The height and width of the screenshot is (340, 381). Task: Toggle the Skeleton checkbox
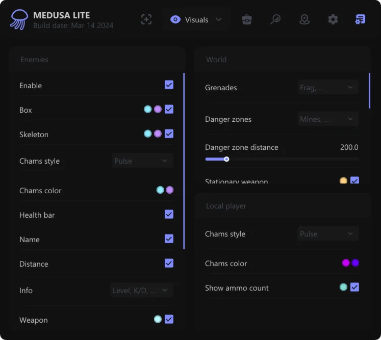tap(169, 134)
